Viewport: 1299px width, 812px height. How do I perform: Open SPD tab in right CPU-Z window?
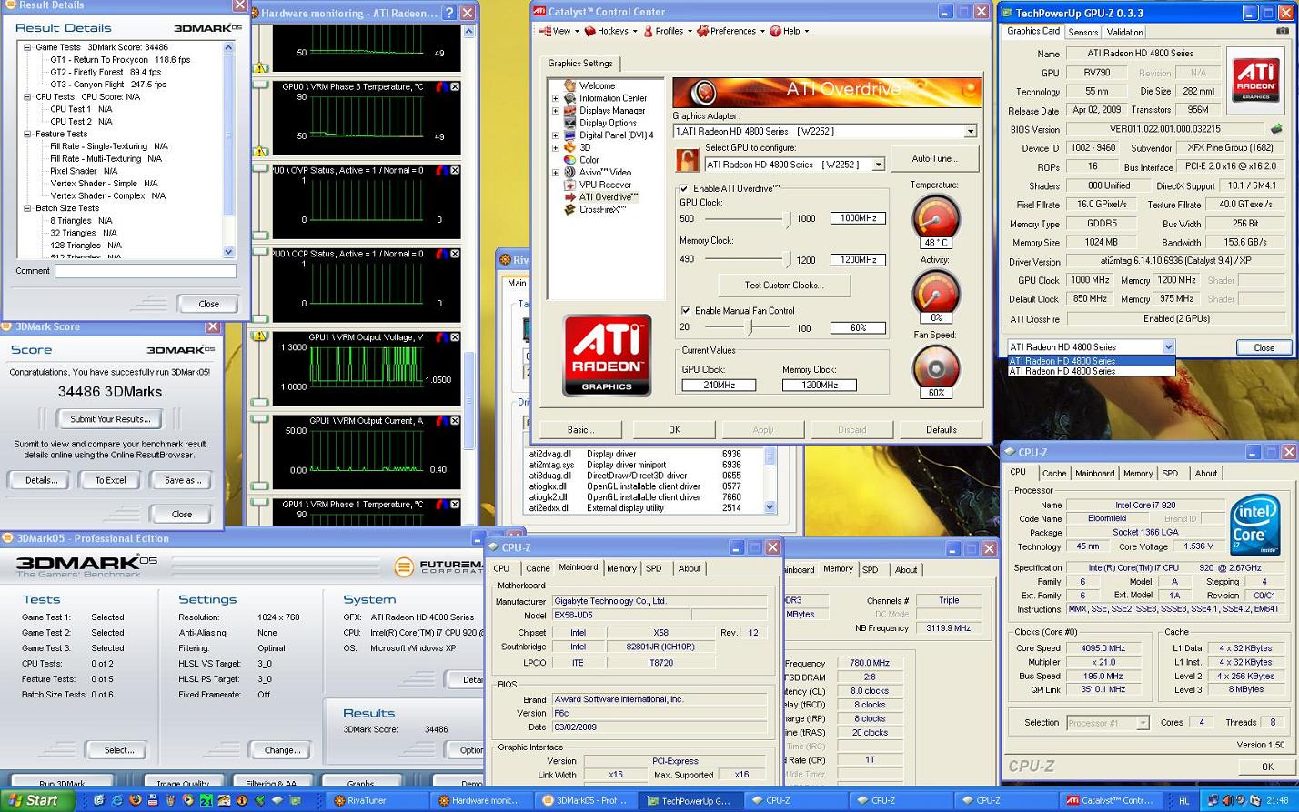pyautogui.click(x=1170, y=474)
